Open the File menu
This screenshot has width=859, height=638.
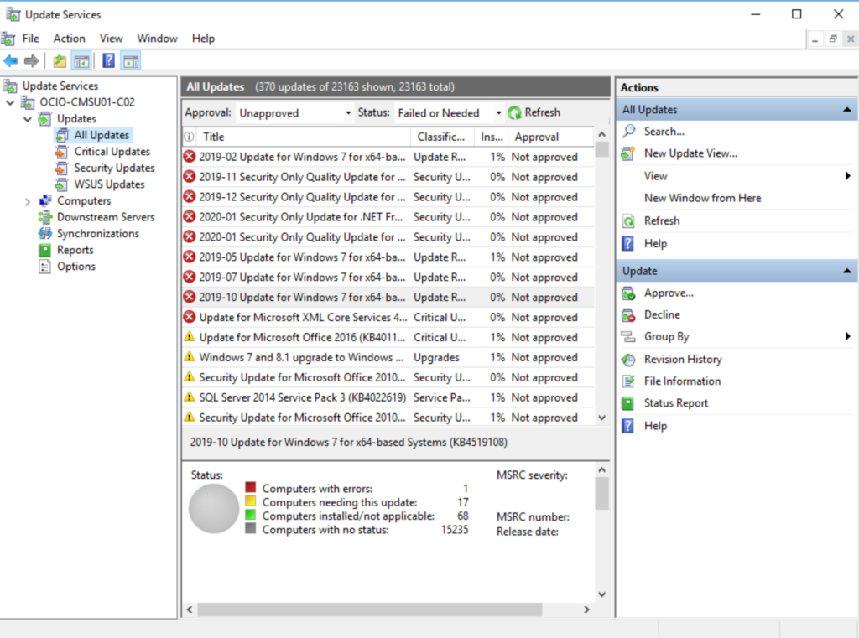tap(31, 39)
